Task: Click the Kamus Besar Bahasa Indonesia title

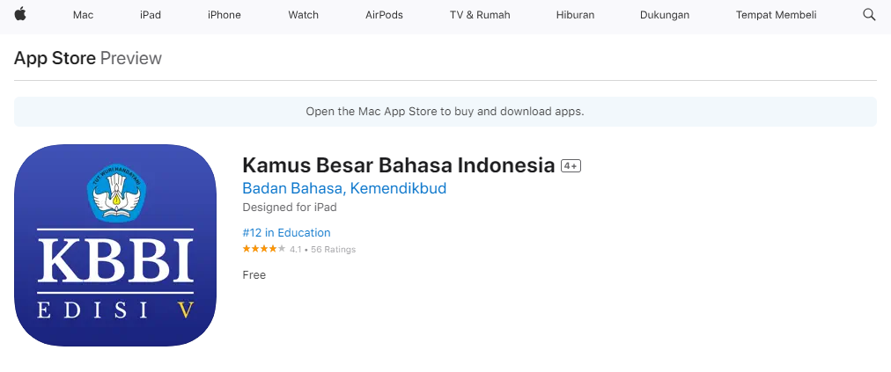Action: (398, 165)
